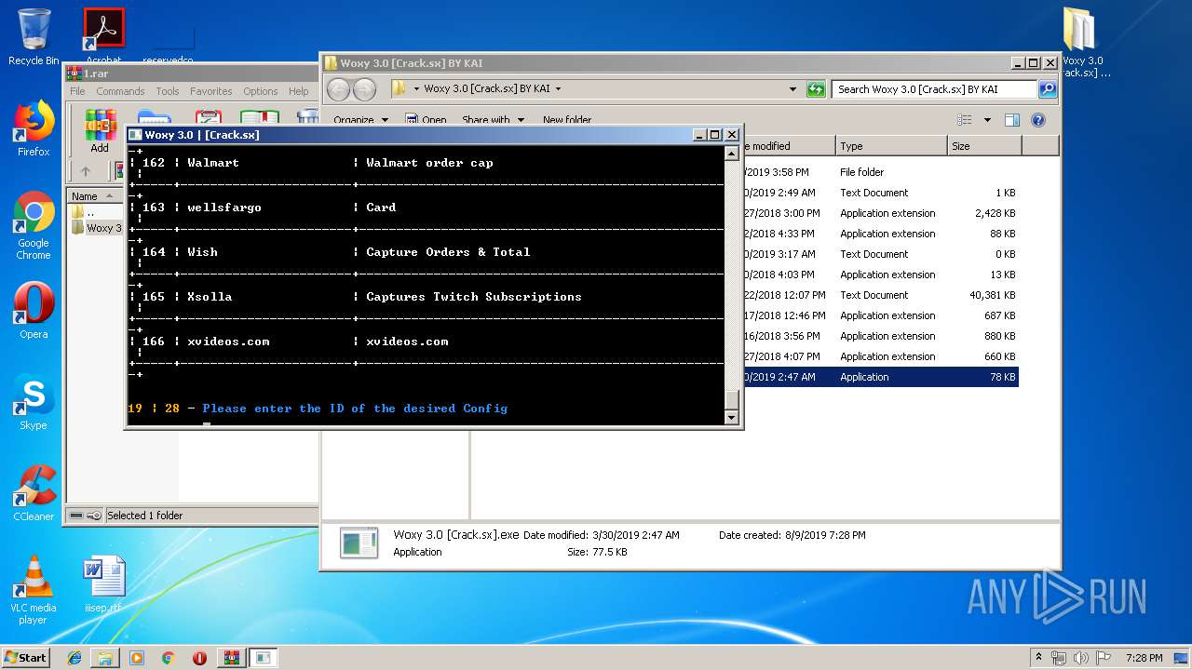Click WinRAR's up one level arrow
Screen dimensions: 1192x670
point(86,171)
